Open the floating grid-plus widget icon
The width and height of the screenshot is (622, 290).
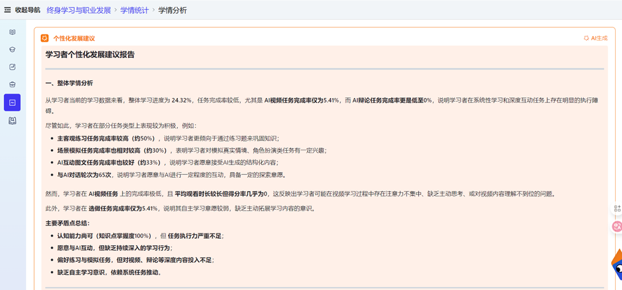tap(617, 208)
